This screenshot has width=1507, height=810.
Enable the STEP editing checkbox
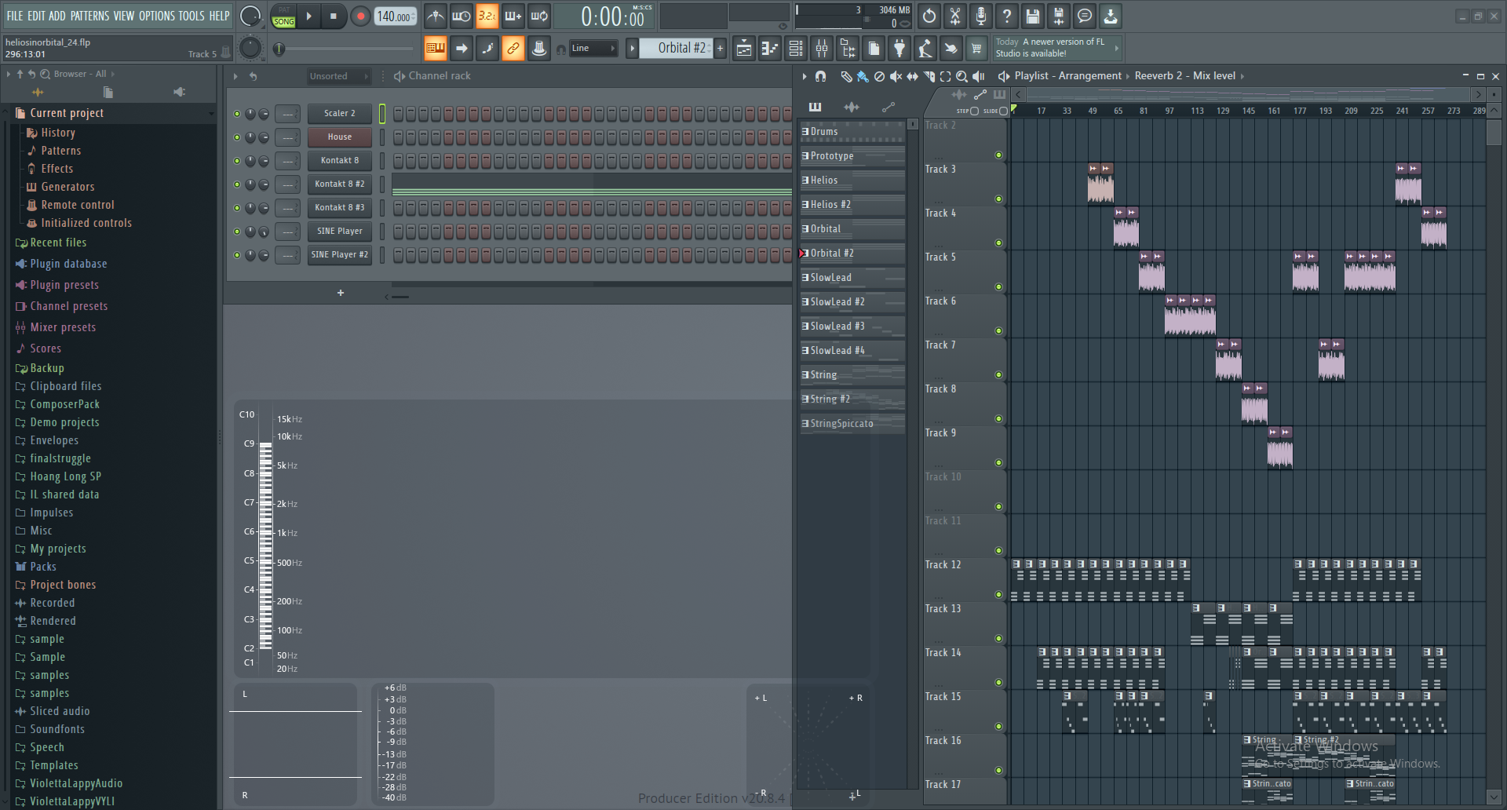tap(975, 111)
